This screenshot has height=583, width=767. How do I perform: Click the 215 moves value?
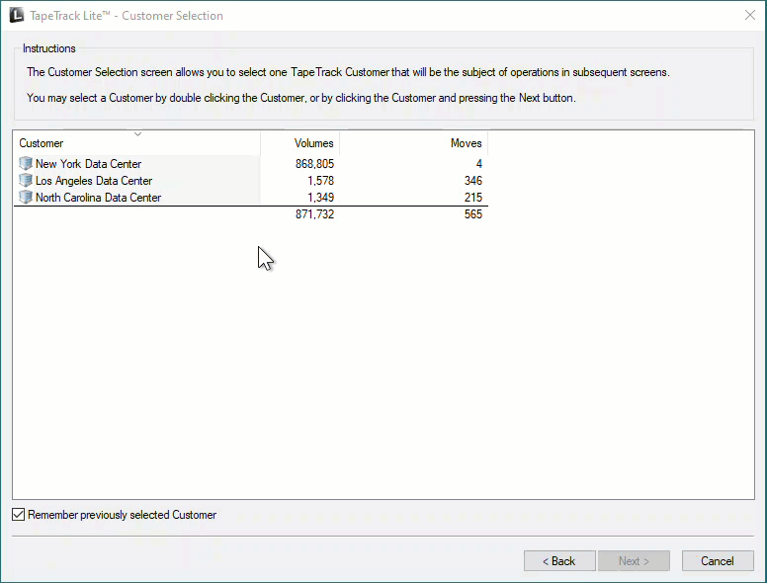pos(473,197)
